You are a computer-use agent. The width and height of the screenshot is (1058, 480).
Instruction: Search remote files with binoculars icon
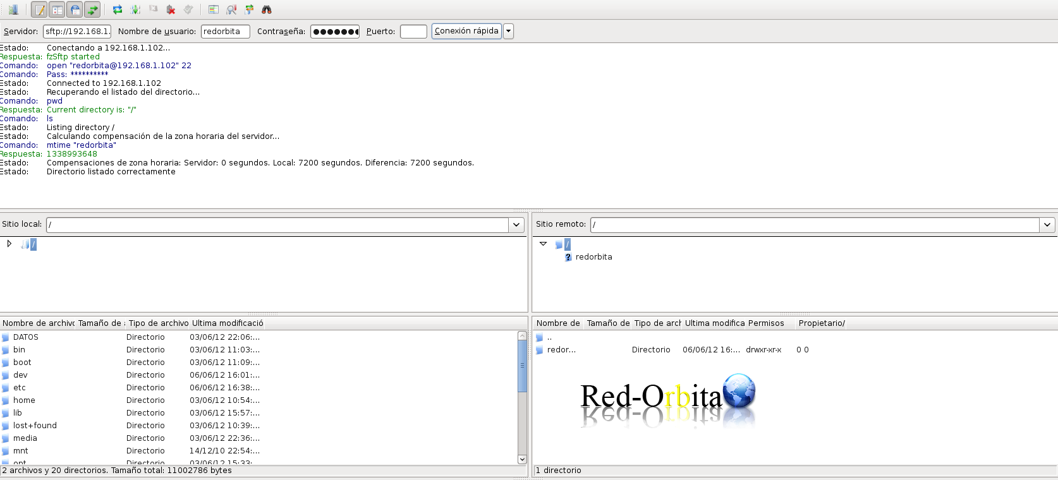(267, 9)
